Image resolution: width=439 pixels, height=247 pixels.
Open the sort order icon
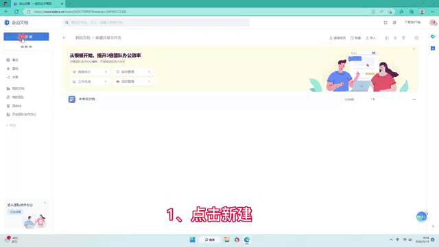point(395,38)
